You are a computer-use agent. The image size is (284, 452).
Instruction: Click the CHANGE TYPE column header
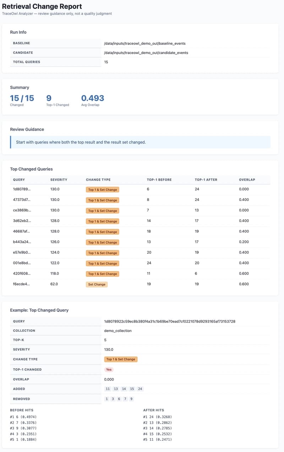[98, 180]
